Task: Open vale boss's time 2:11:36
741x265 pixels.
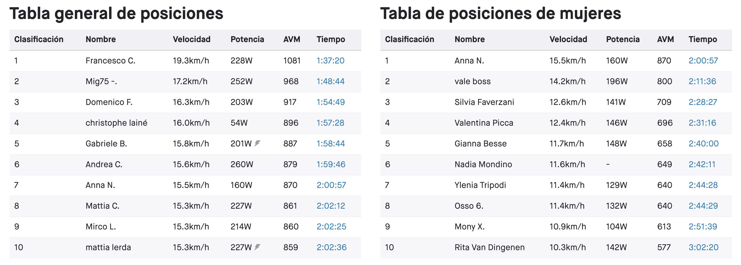Action: click(x=702, y=82)
